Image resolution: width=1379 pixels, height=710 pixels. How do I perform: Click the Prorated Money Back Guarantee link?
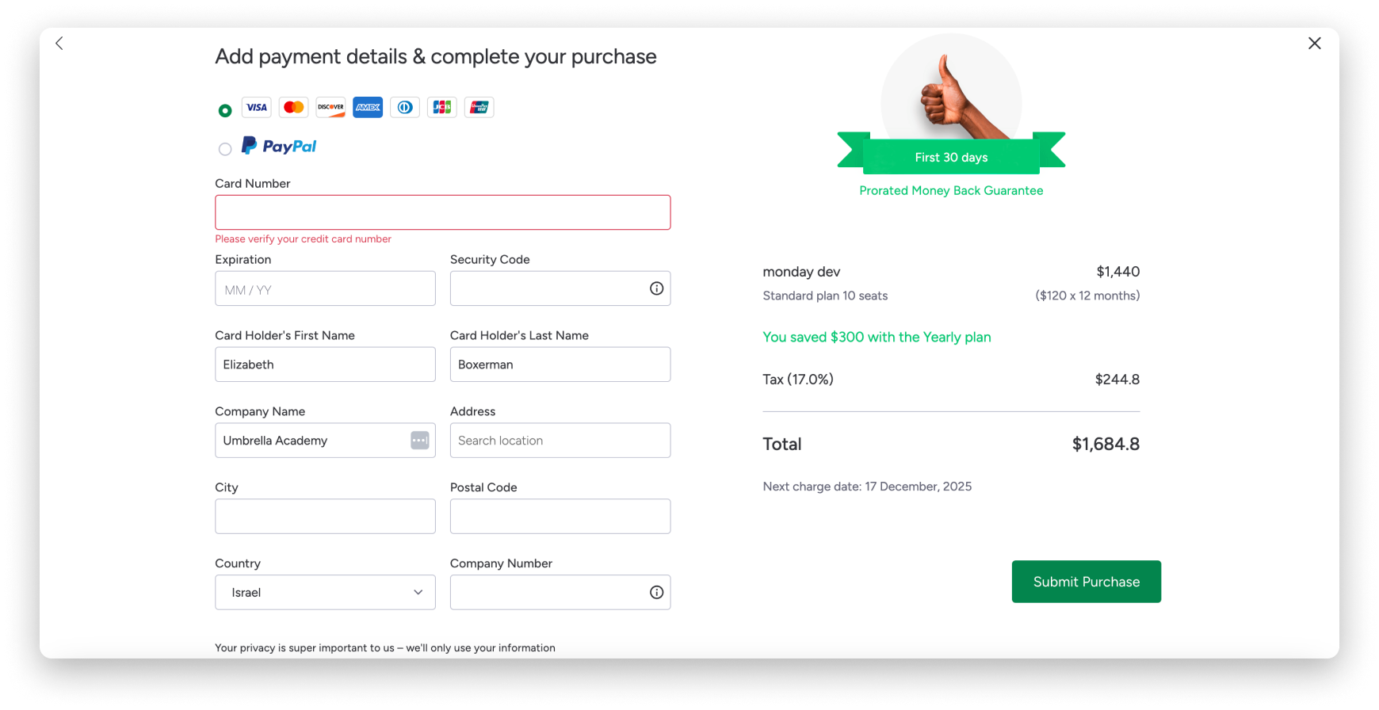(951, 190)
